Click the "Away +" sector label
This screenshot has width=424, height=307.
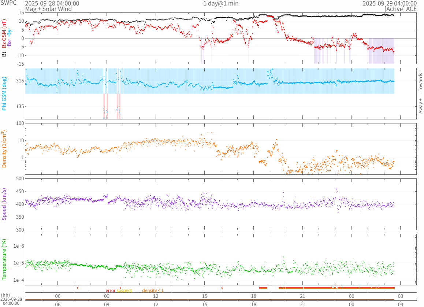(420, 106)
